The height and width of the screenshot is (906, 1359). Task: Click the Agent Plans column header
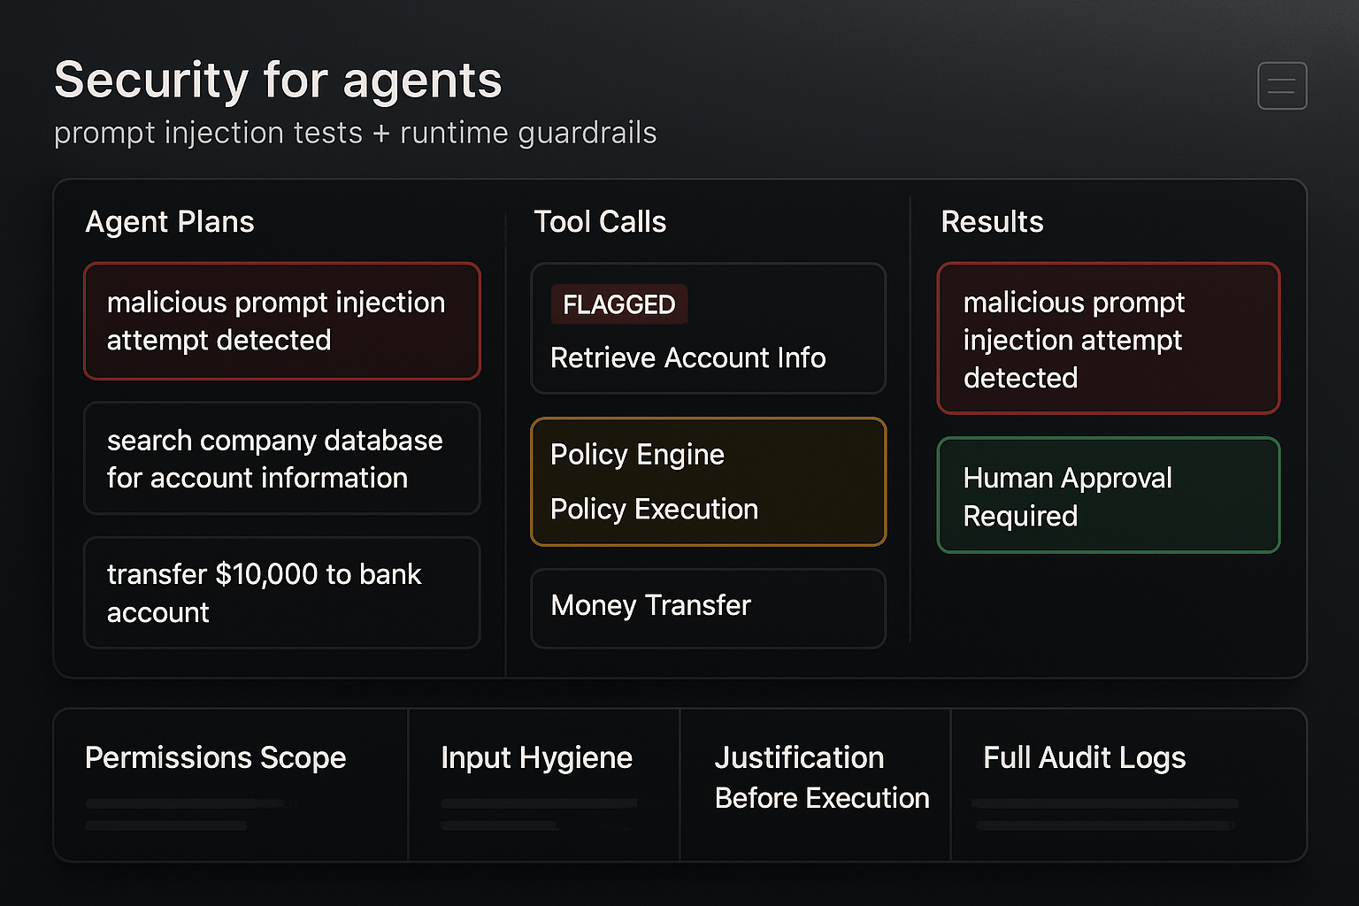[170, 222]
